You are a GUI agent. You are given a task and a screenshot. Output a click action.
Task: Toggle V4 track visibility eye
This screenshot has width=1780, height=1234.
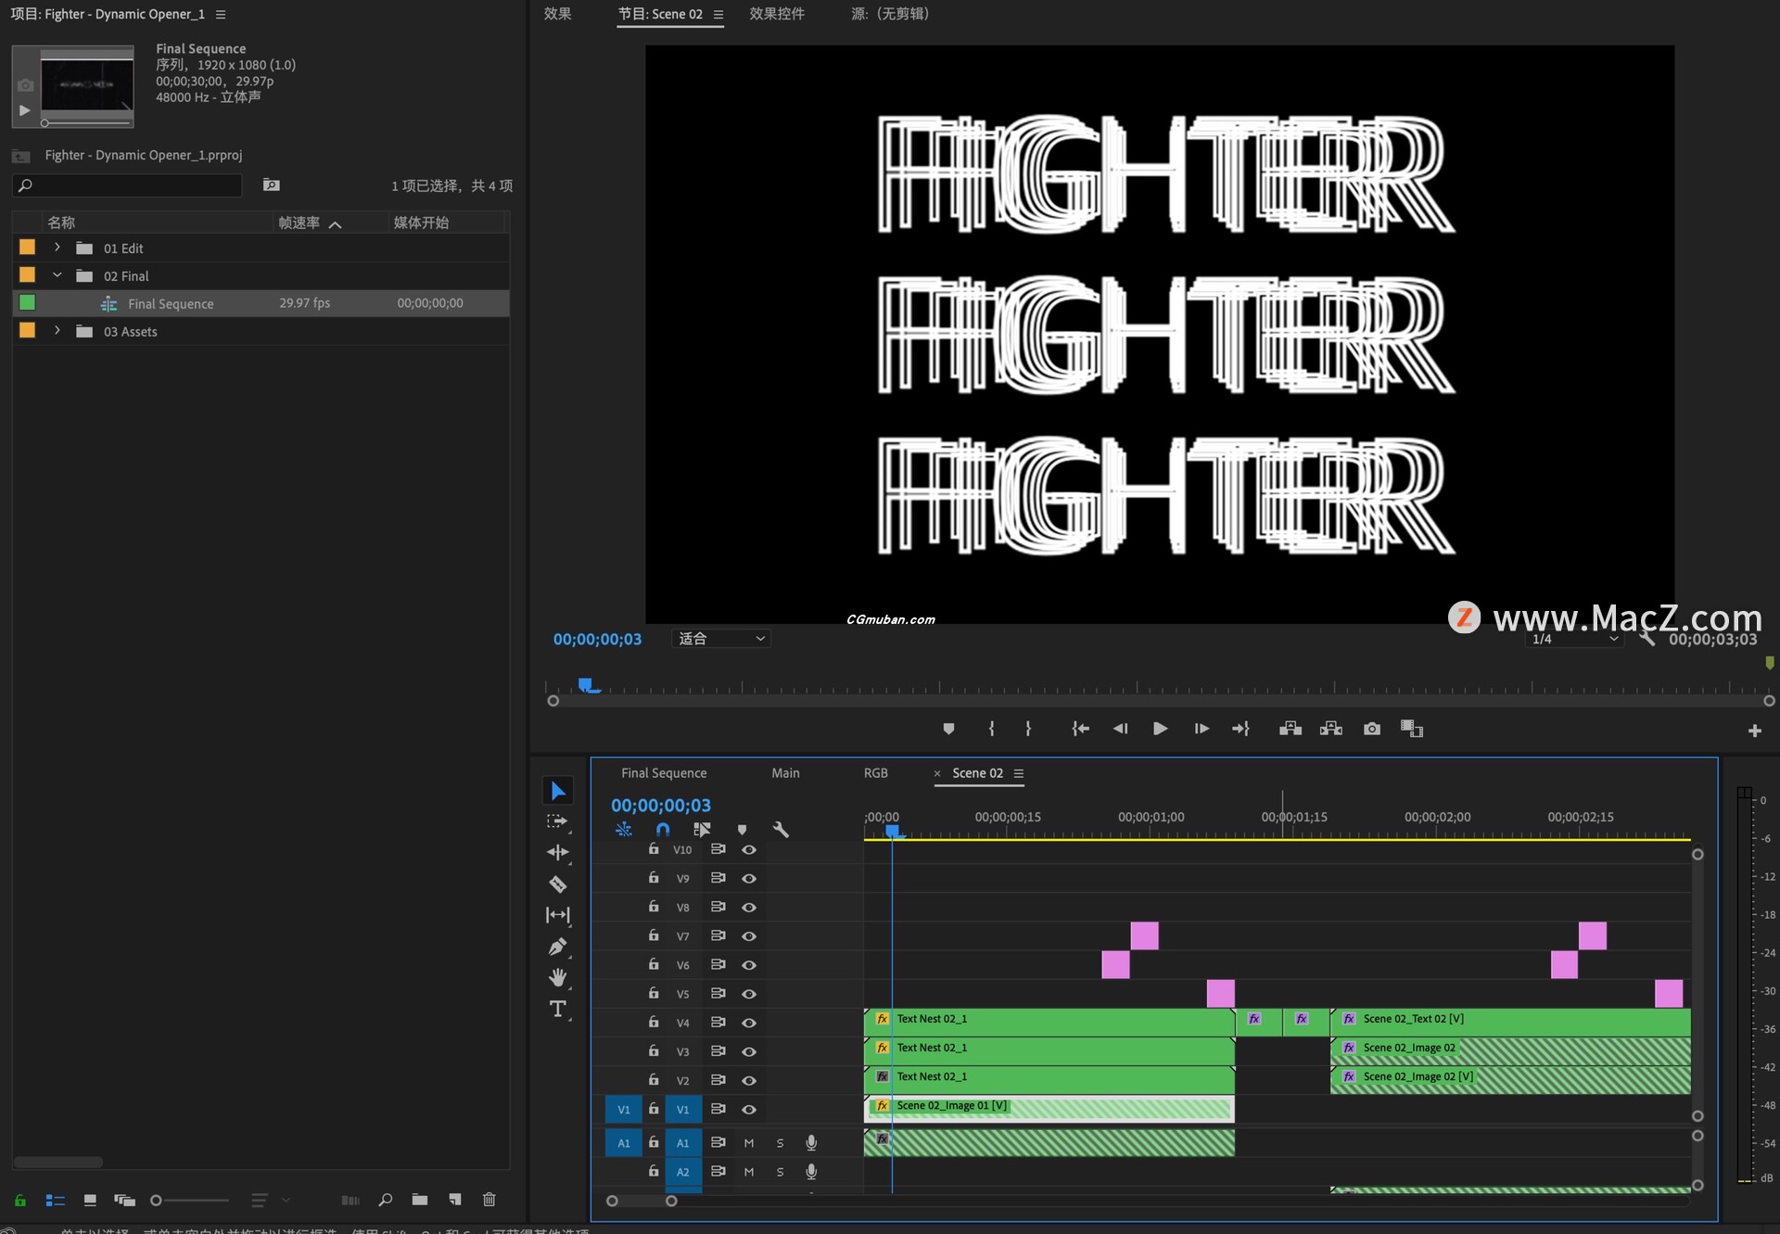tap(749, 1023)
